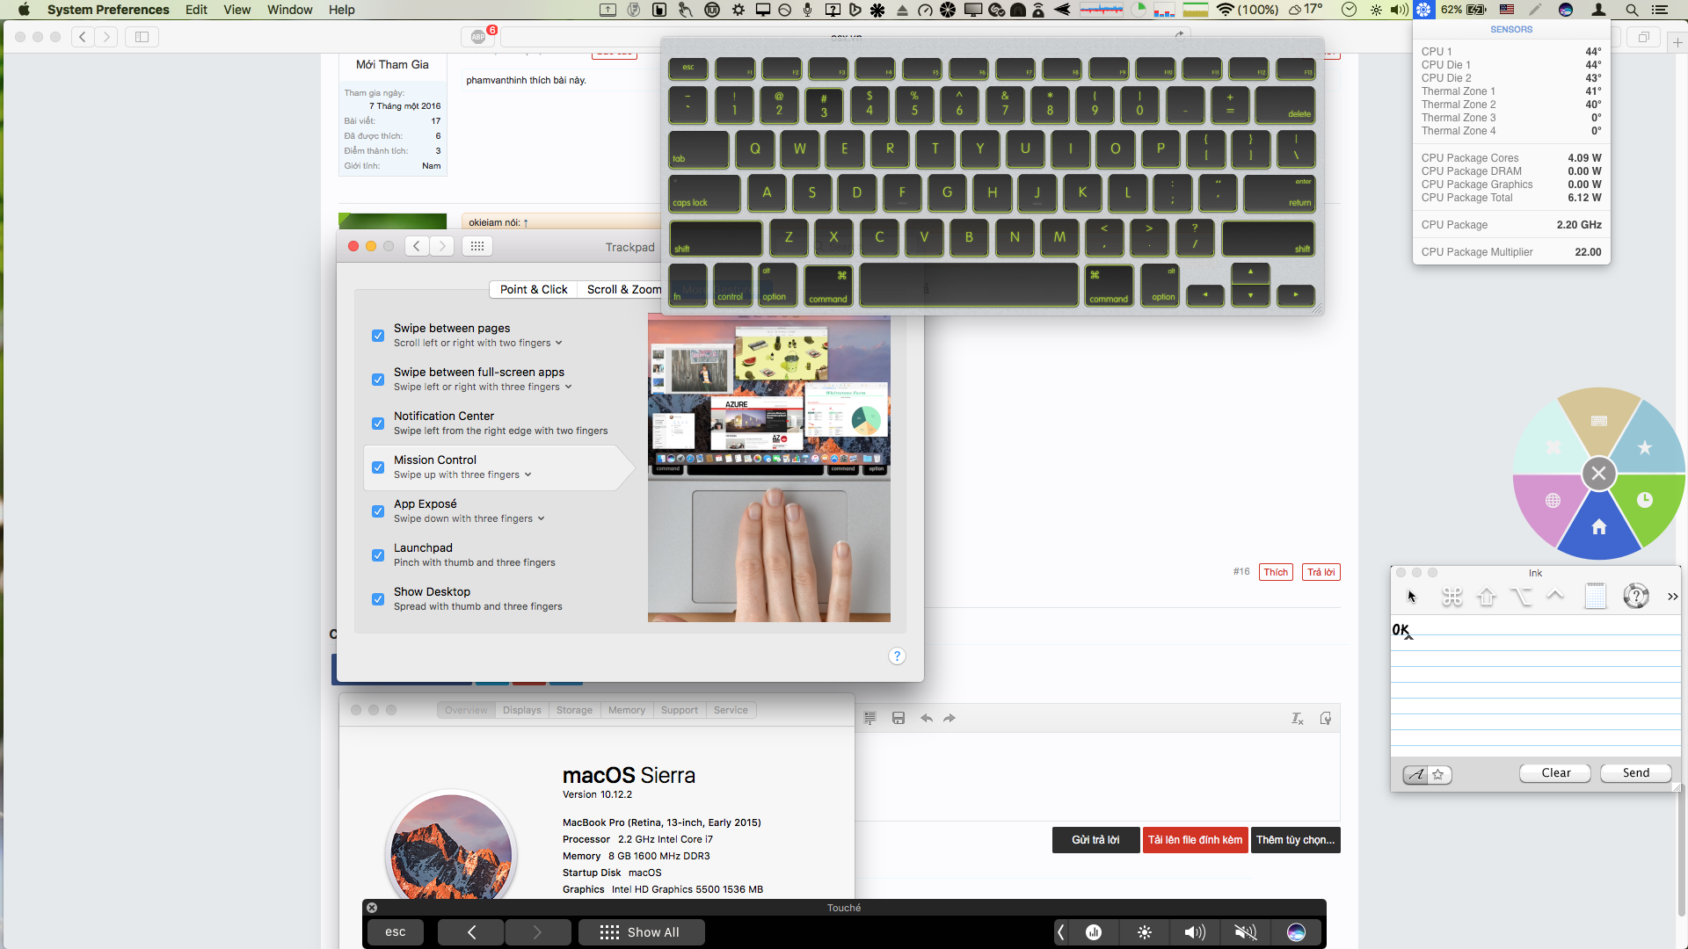This screenshot has width=1688, height=949.
Task: Click the star favorite icon in color wheel
Action: tap(1643, 447)
